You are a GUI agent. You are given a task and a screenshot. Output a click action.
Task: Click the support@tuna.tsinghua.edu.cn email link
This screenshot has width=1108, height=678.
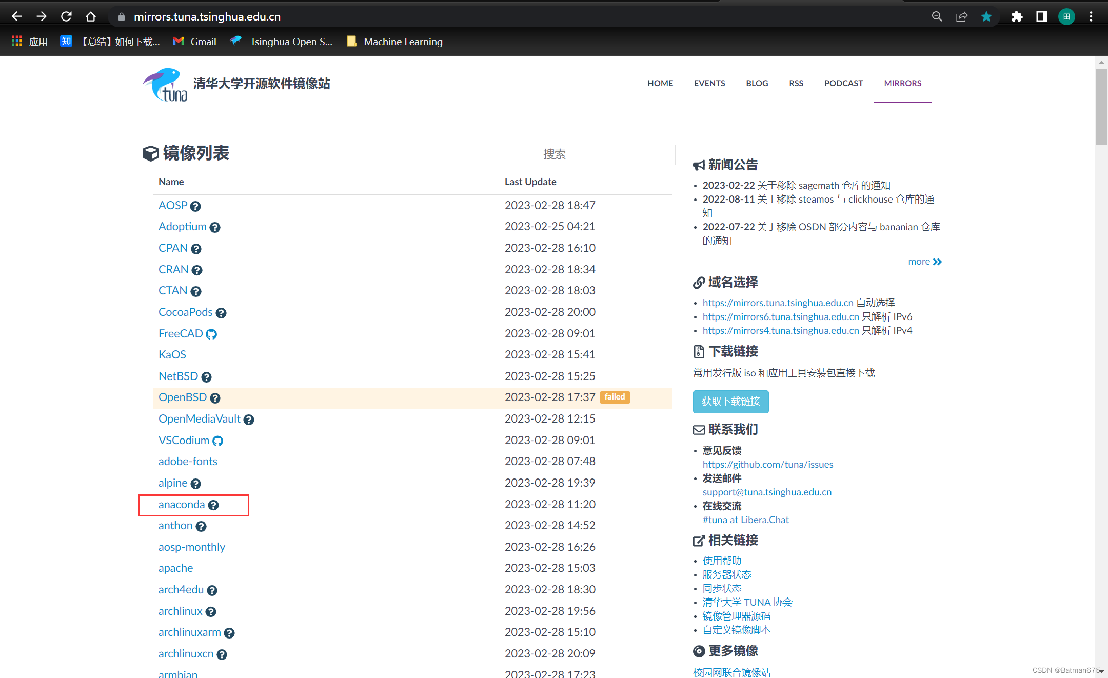point(767,492)
